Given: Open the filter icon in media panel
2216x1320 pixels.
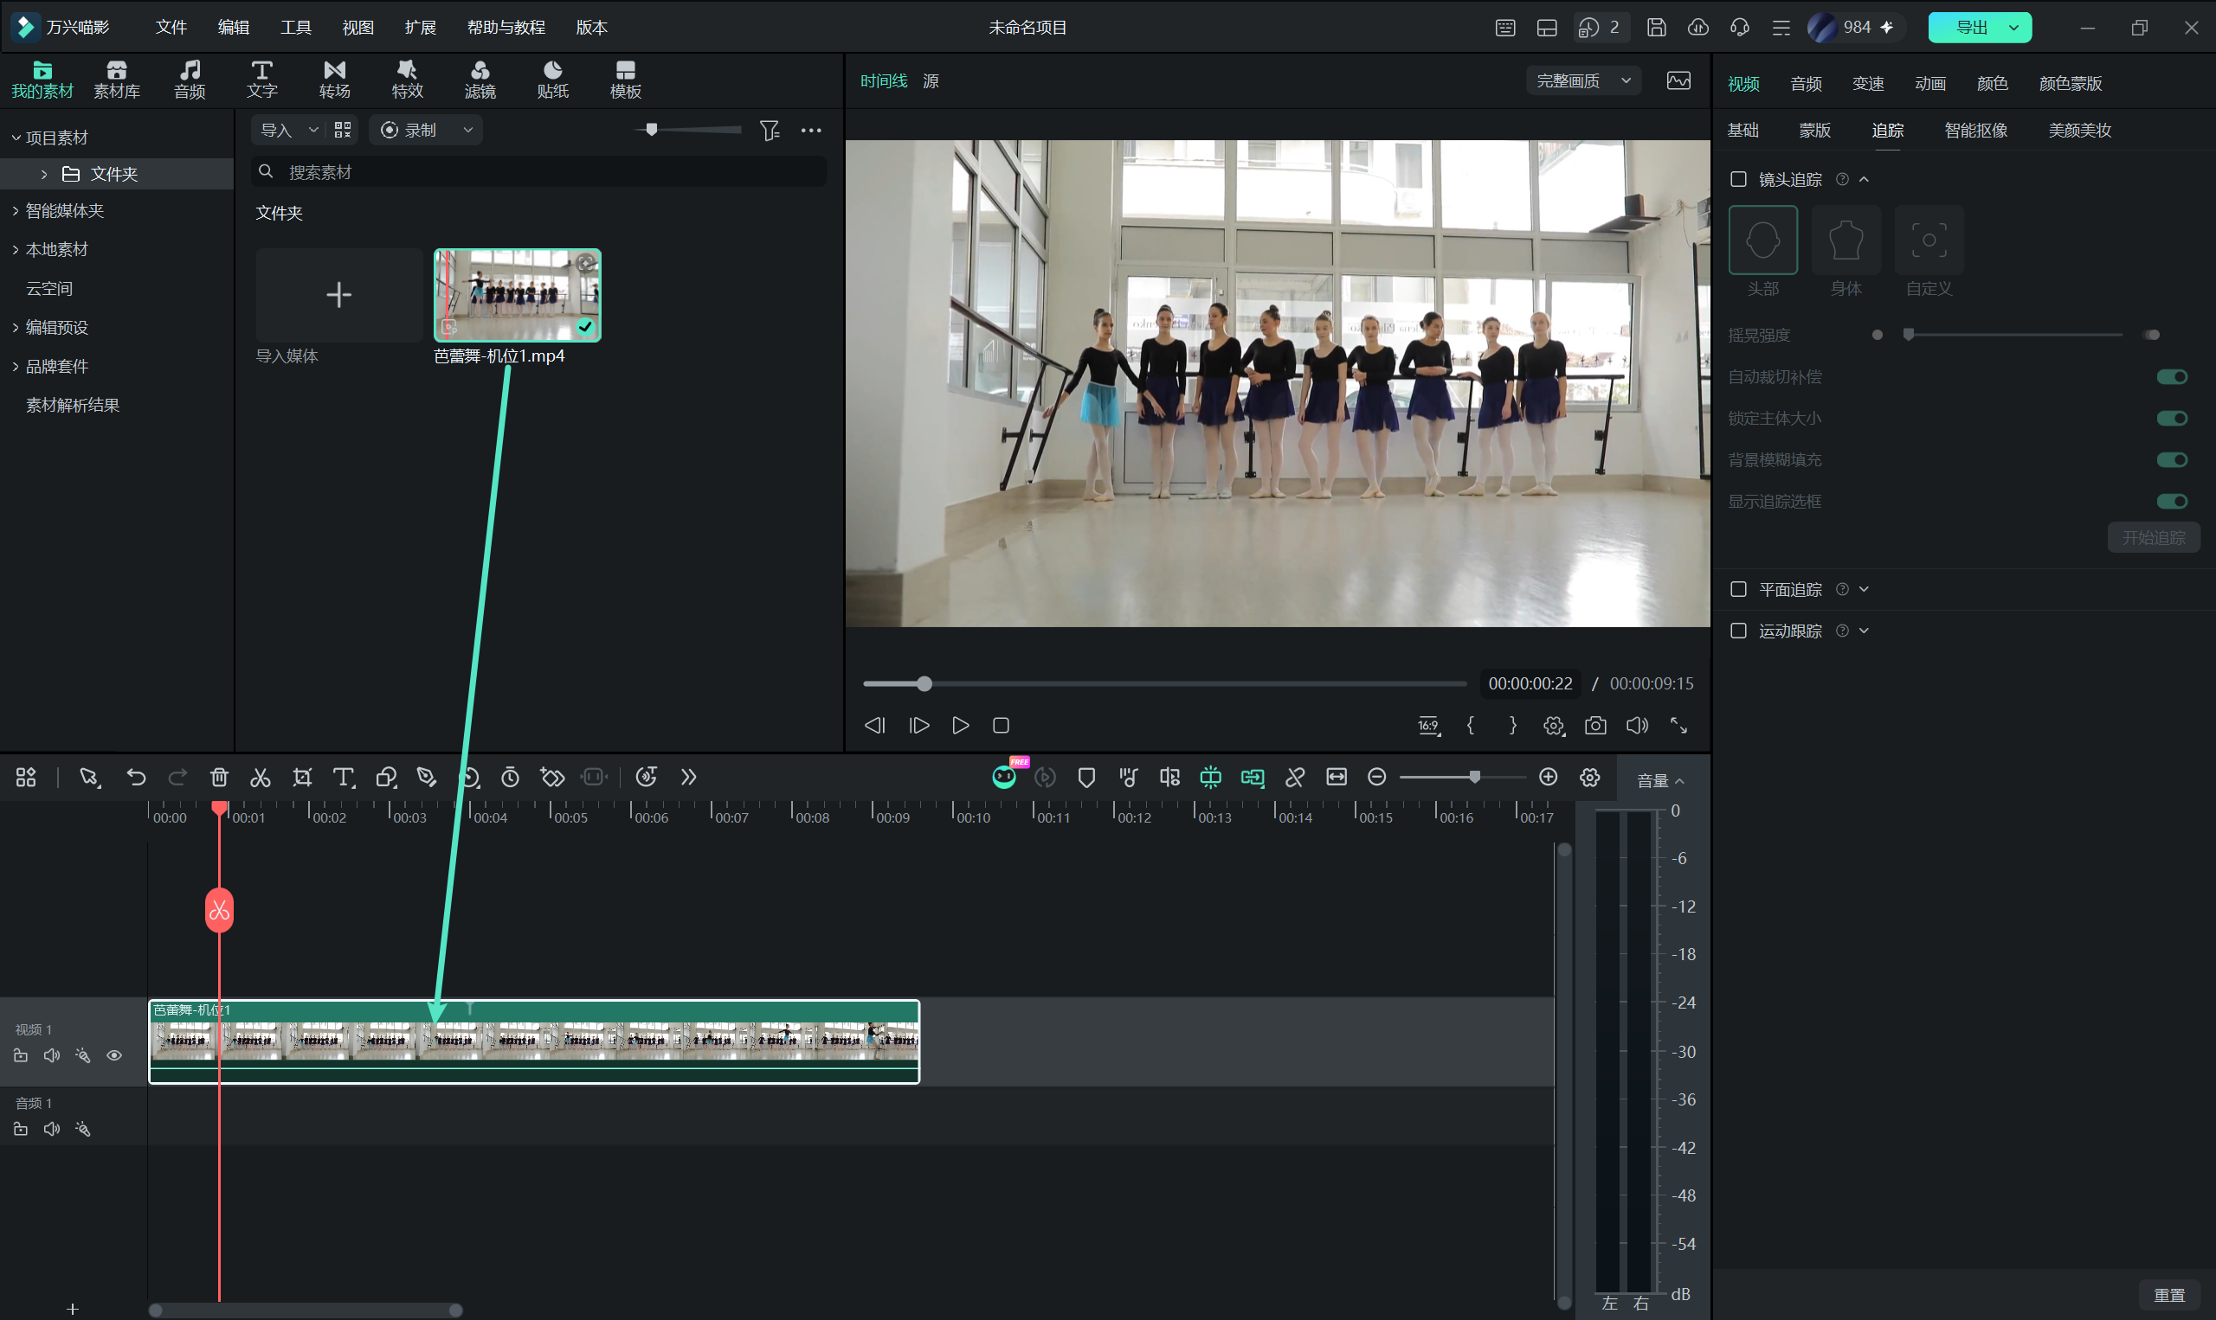Looking at the screenshot, I should pos(770,131).
